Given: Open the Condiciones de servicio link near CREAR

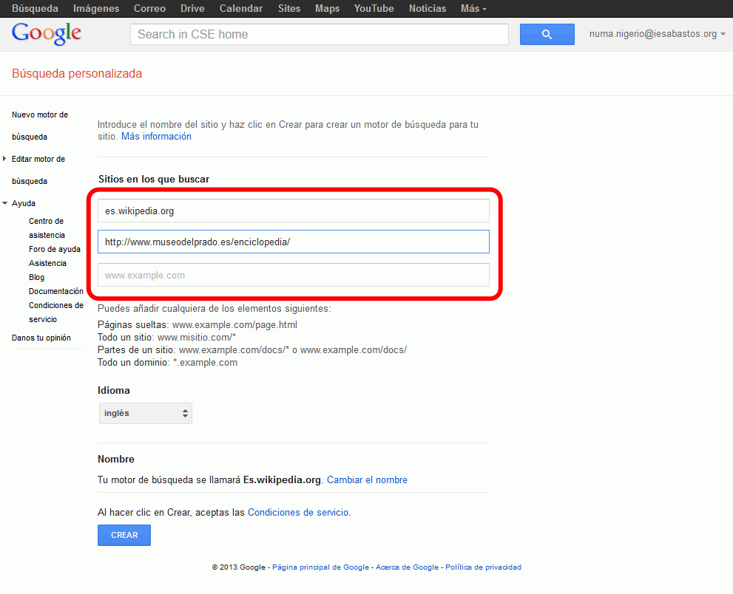Looking at the screenshot, I should (298, 512).
